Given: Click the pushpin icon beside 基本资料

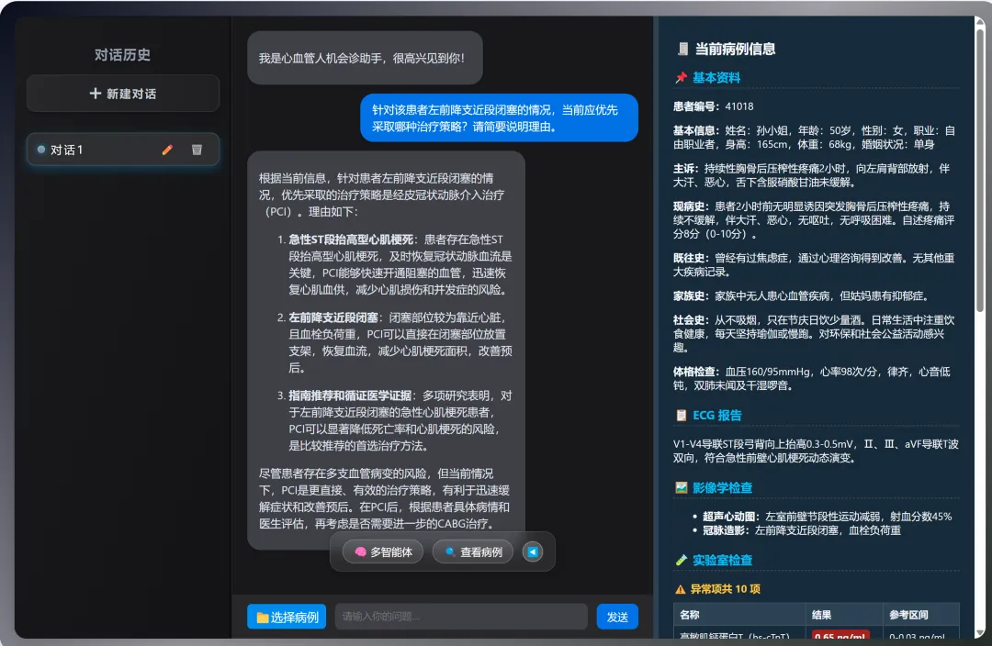Looking at the screenshot, I should click(681, 78).
